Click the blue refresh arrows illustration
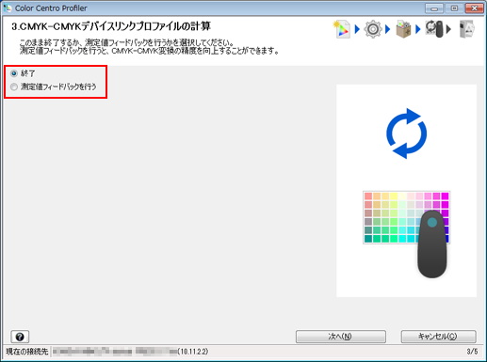The width and height of the screenshot is (487, 362). tap(406, 134)
